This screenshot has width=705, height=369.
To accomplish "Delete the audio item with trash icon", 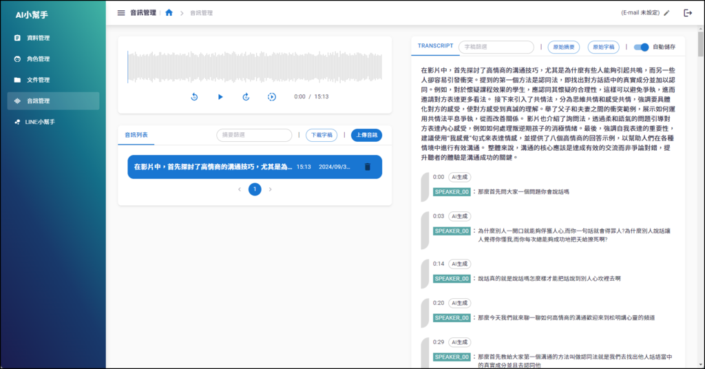I will 368,167.
